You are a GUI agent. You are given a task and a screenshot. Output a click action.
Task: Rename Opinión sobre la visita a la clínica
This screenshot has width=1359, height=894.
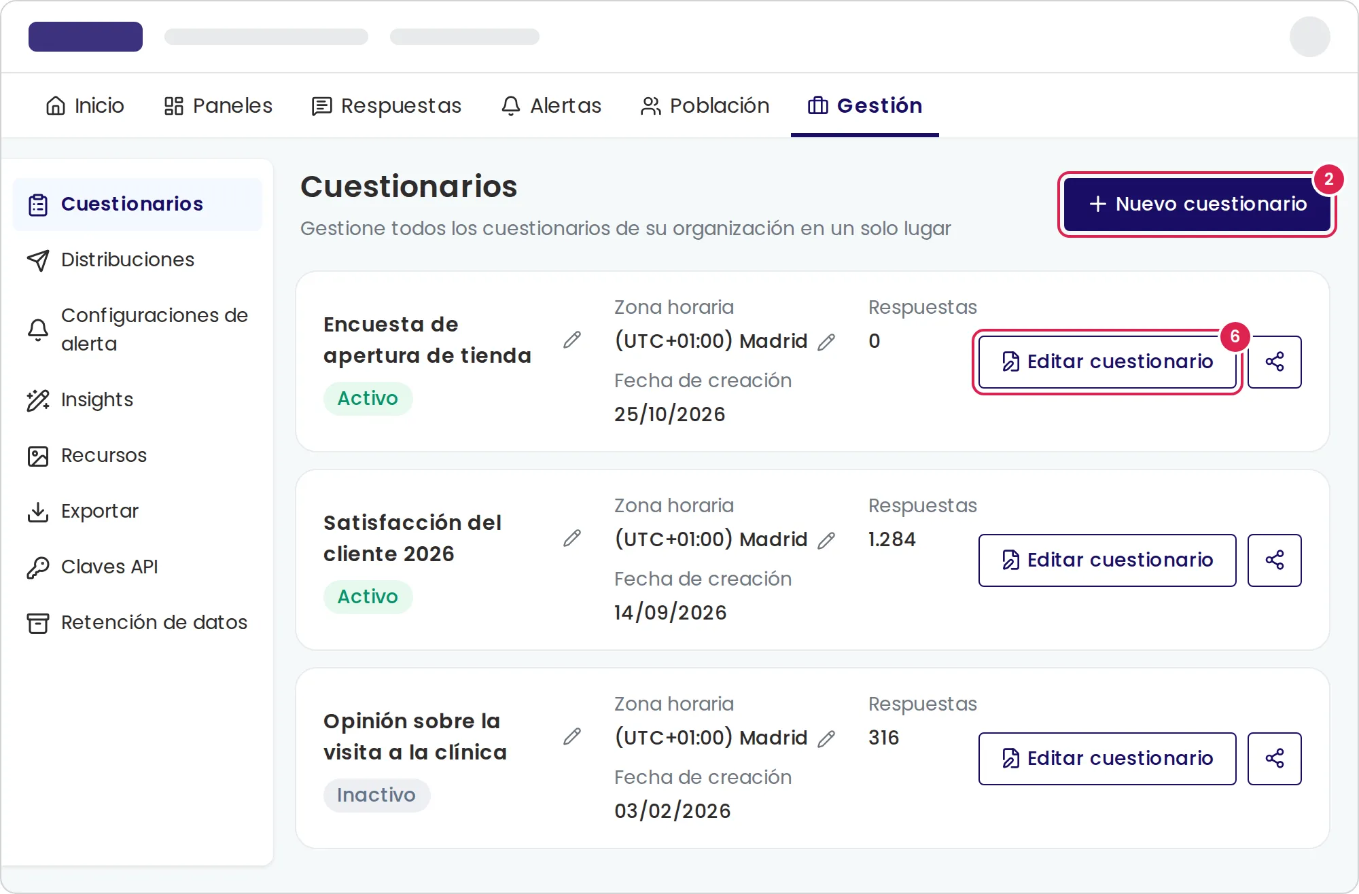[x=572, y=736]
